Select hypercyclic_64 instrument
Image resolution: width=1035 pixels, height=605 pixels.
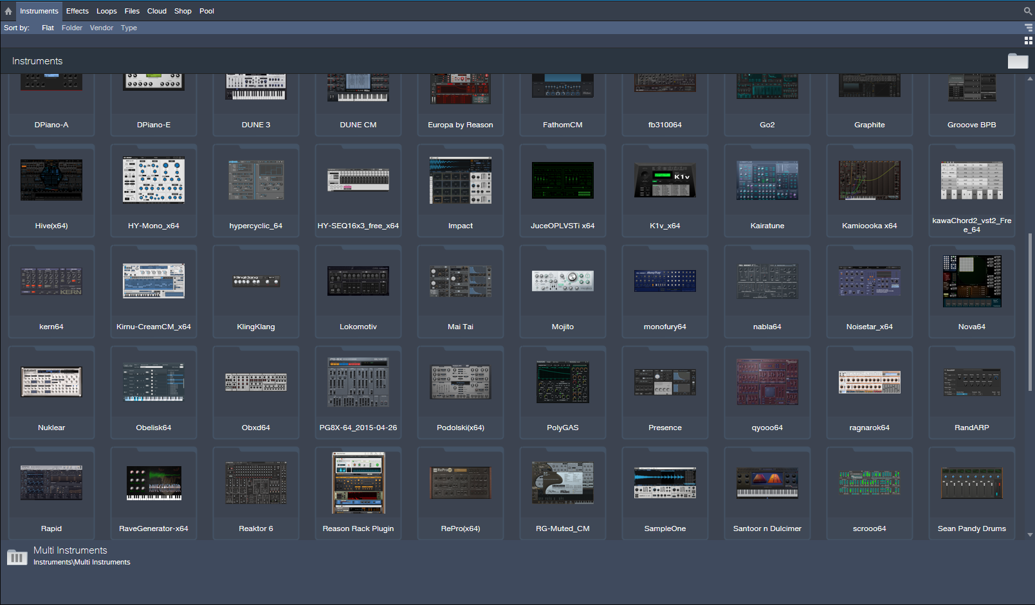coord(256,191)
